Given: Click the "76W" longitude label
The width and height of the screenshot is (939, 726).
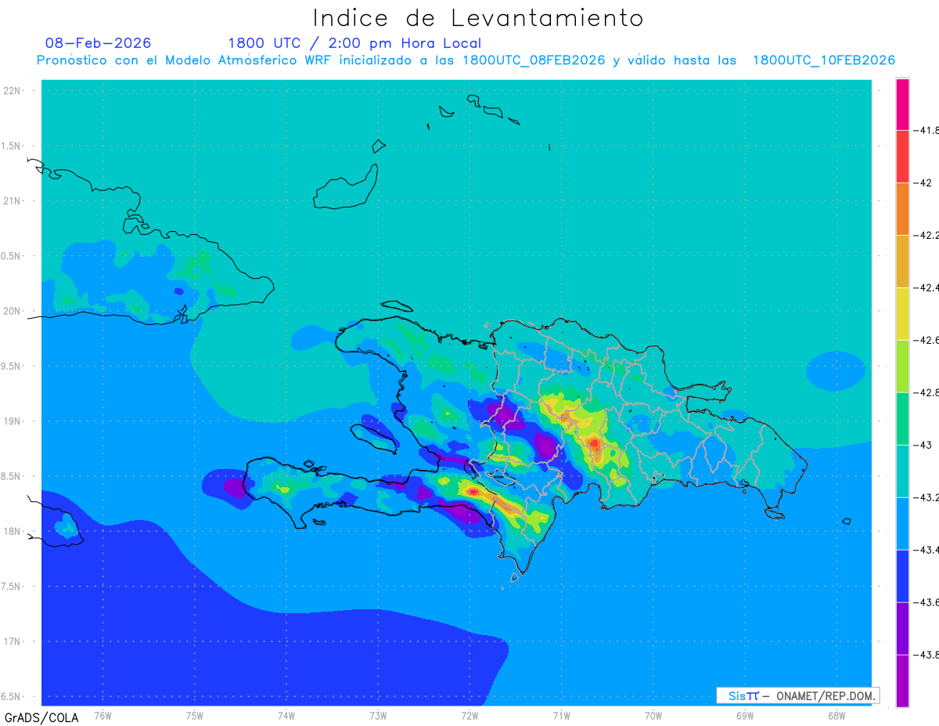Looking at the screenshot, I should click(103, 715).
